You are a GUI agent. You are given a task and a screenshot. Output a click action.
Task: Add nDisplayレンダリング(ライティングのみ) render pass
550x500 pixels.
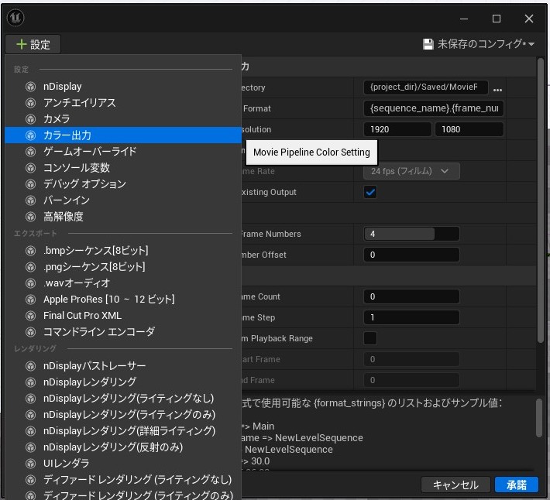(123, 415)
